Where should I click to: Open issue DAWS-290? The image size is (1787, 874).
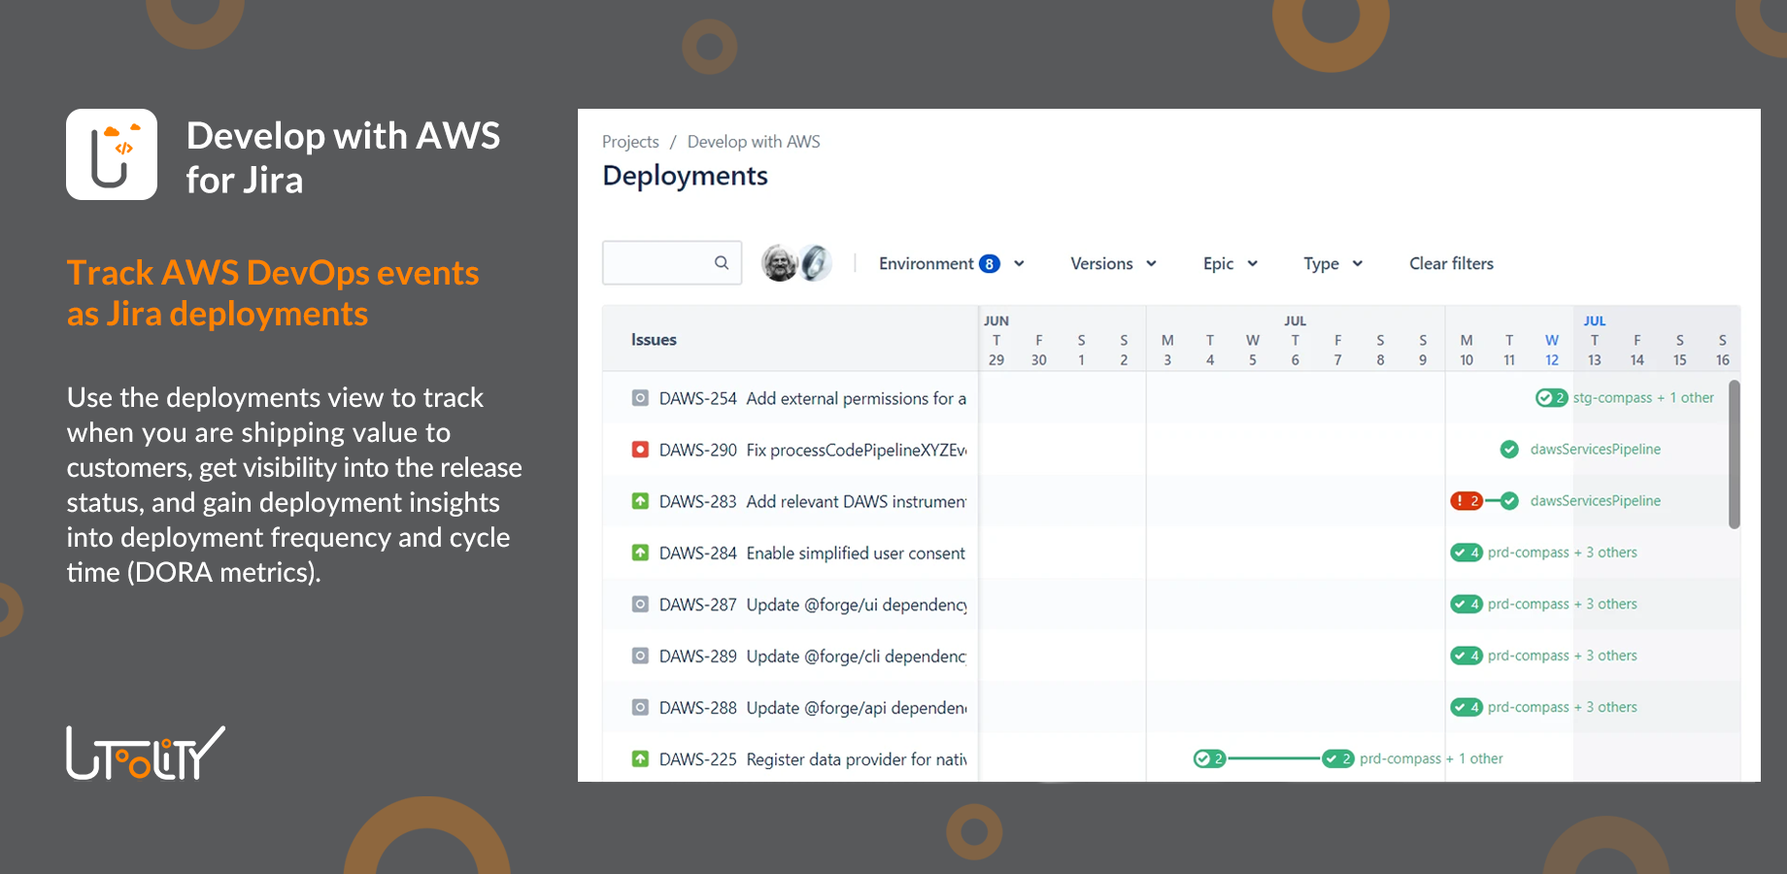698,450
